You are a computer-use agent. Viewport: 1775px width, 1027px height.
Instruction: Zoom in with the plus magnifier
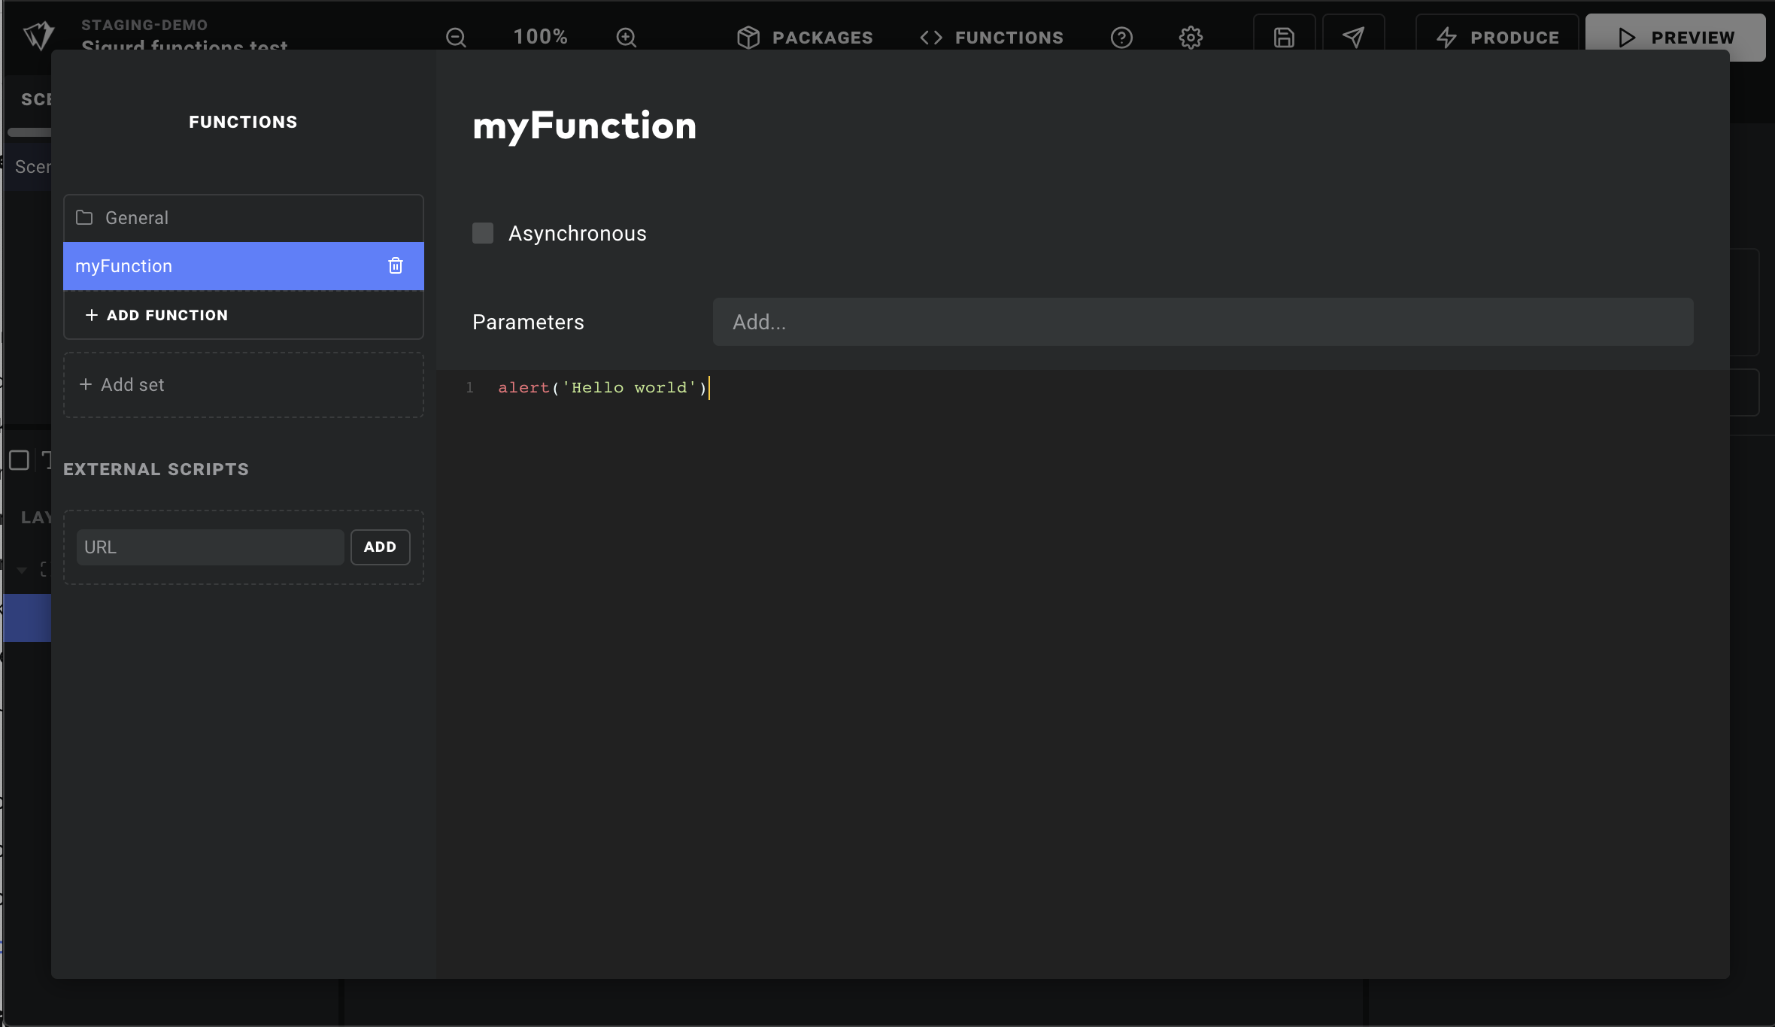[627, 37]
